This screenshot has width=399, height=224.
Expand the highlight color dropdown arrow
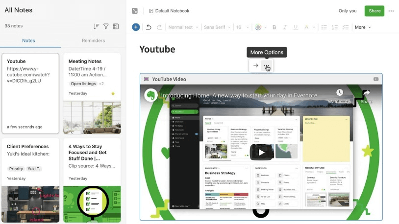[314, 27]
